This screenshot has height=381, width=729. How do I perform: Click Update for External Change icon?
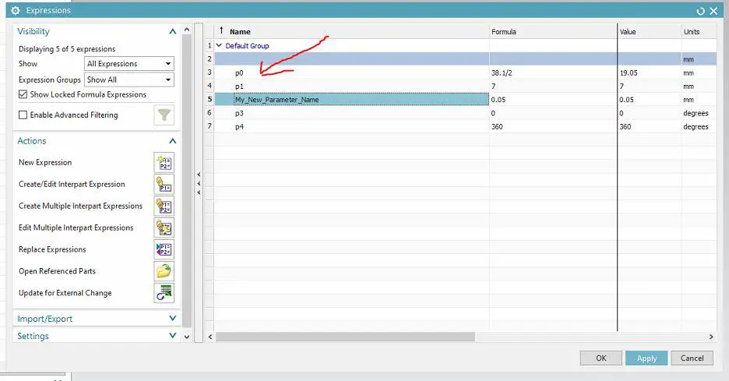point(164,293)
